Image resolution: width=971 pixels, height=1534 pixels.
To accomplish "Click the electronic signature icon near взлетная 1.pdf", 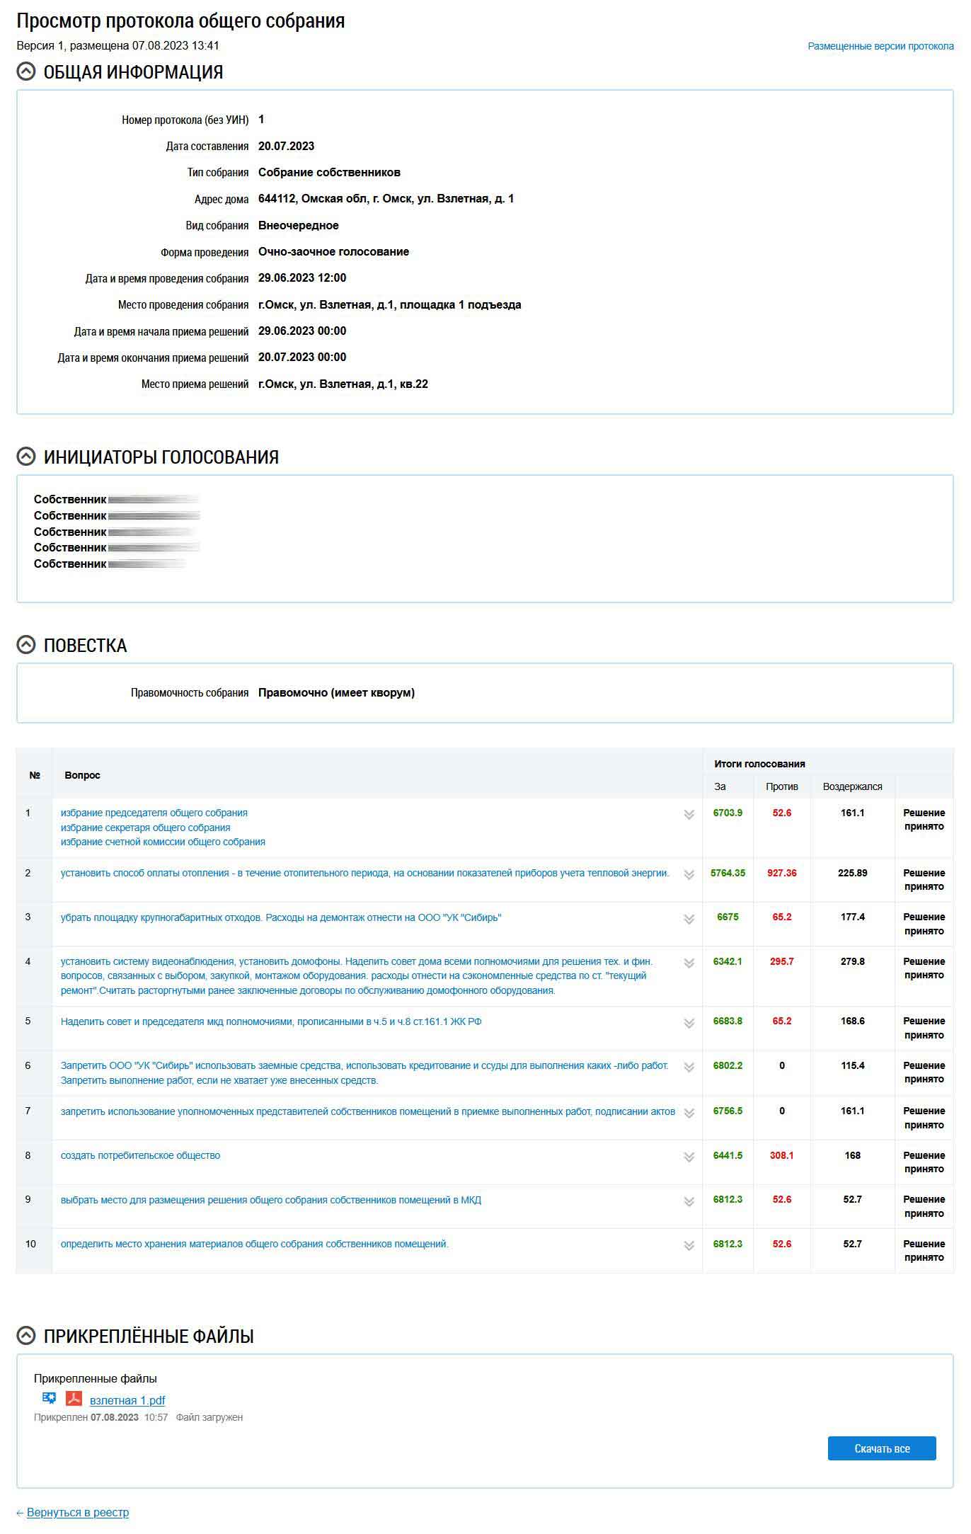I will 49,1398.
